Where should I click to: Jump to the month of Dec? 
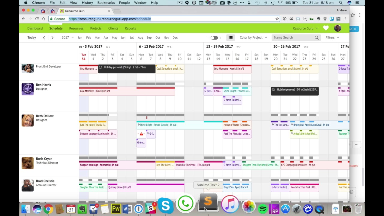tap(175, 37)
